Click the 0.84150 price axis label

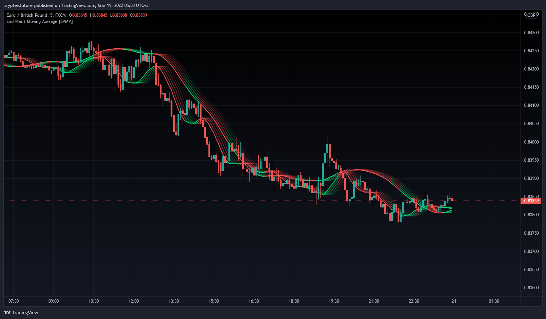(531, 87)
